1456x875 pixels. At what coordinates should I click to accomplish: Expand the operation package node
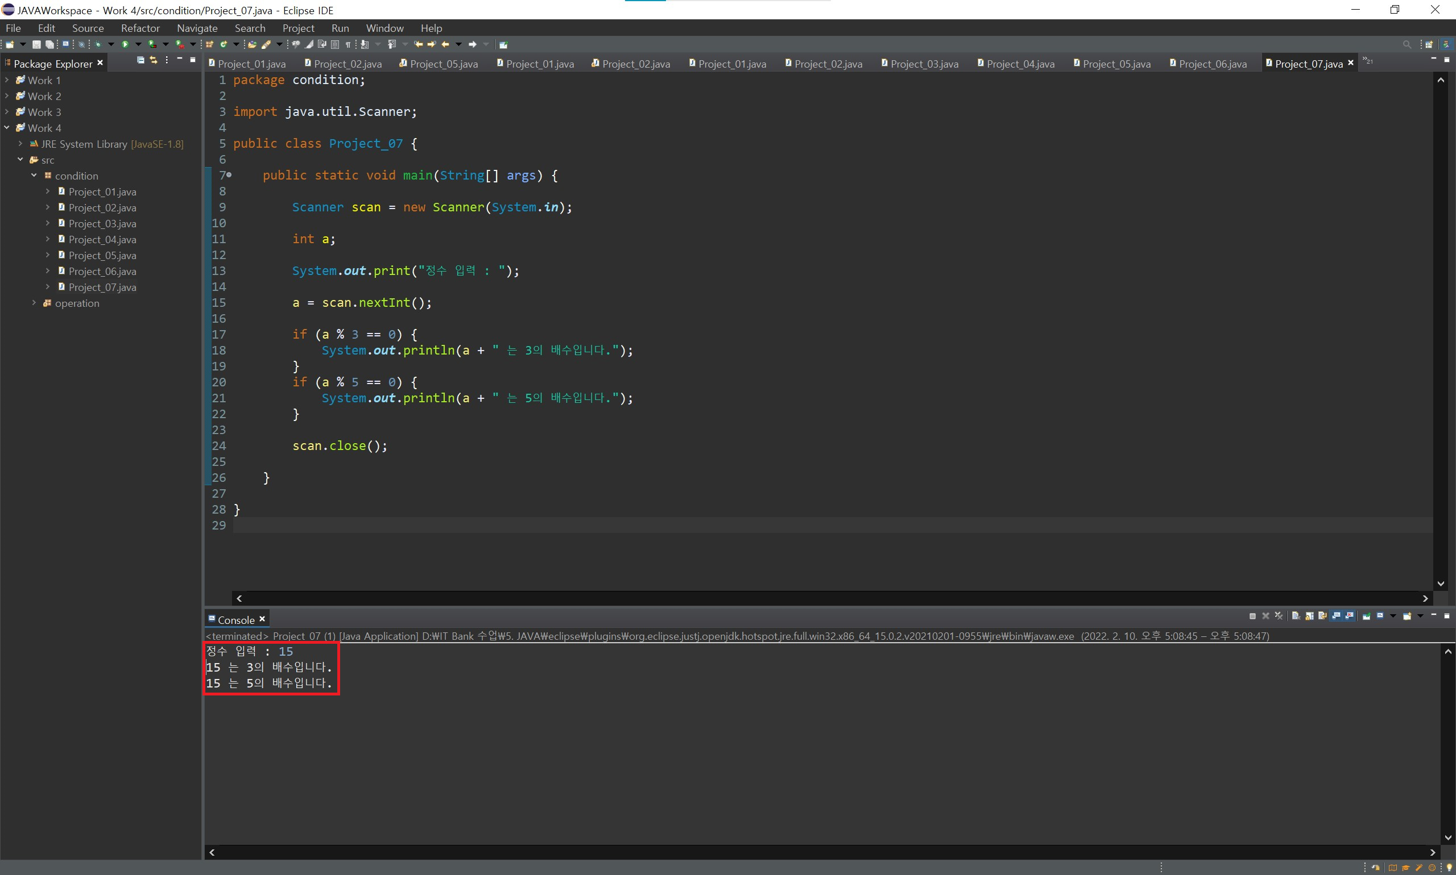coord(34,302)
